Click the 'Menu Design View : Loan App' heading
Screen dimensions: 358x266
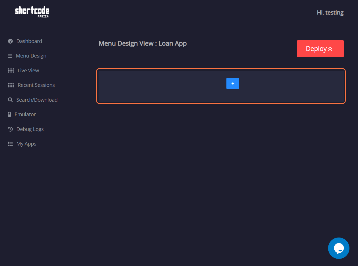click(x=143, y=44)
